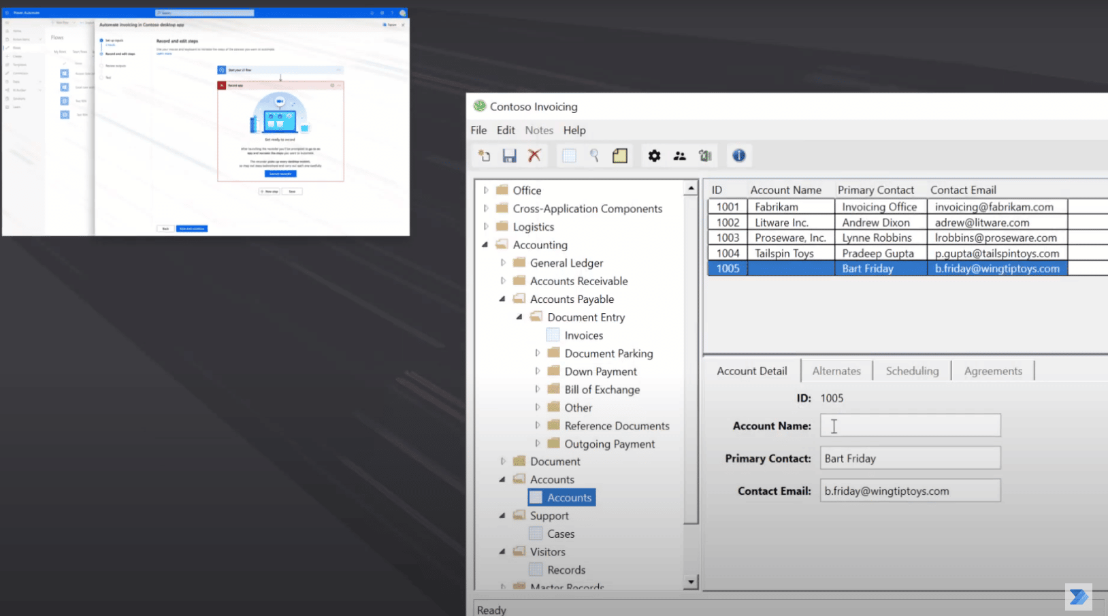Click the Logistics folder icon
Screen dimensions: 1108x616
click(x=502, y=227)
